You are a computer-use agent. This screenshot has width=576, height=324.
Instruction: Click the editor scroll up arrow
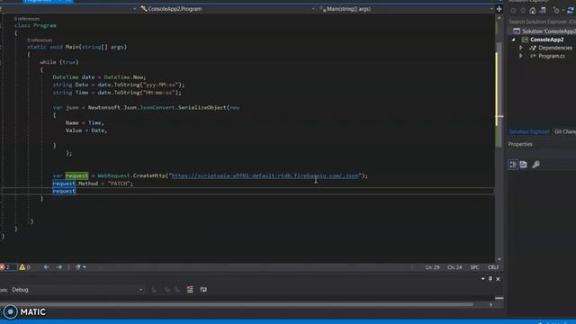(x=499, y=18)
